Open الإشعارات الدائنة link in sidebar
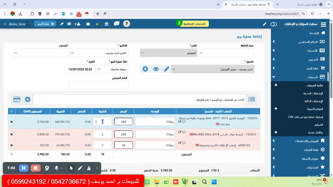 coord(313,101)
